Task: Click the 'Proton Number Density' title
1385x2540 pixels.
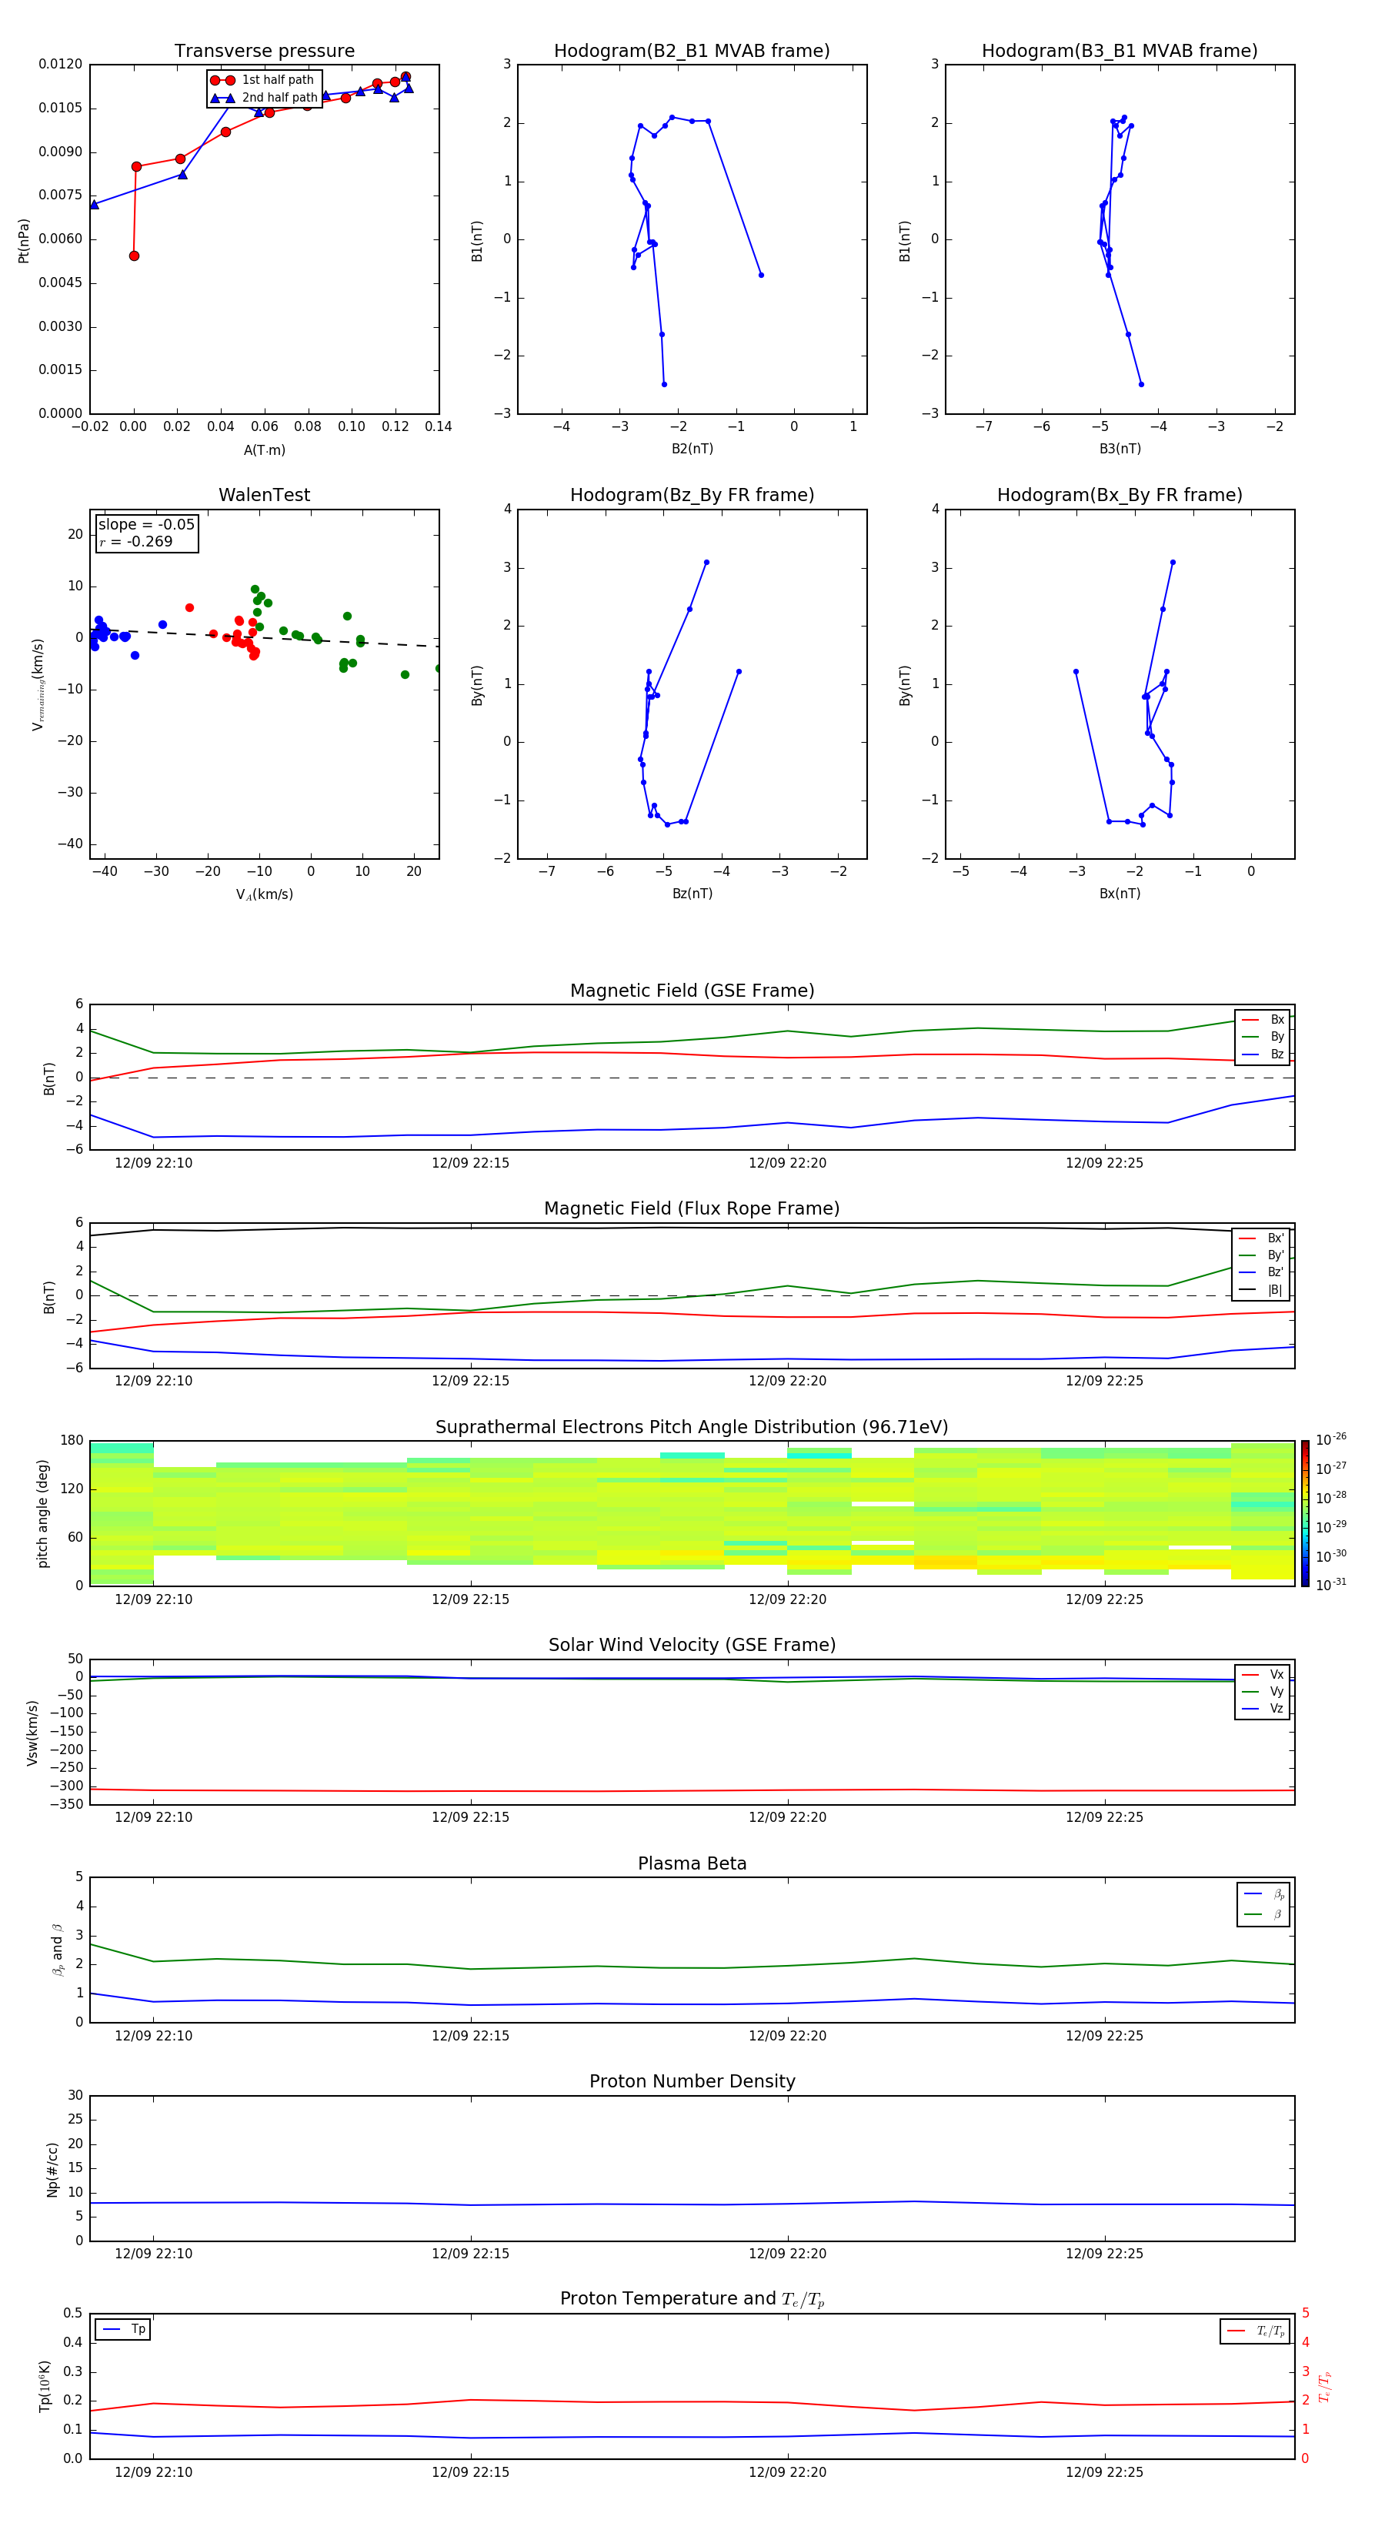Action: [692, 2081]
